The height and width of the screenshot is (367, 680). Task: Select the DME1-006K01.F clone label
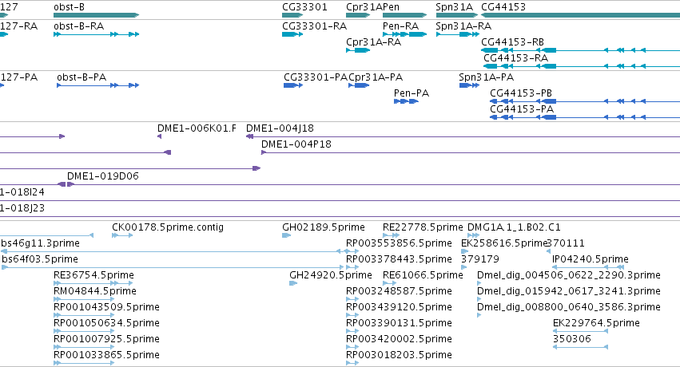tap(197, 128)
